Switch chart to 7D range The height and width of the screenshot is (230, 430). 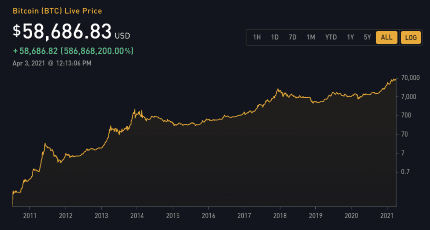(293, 37)
